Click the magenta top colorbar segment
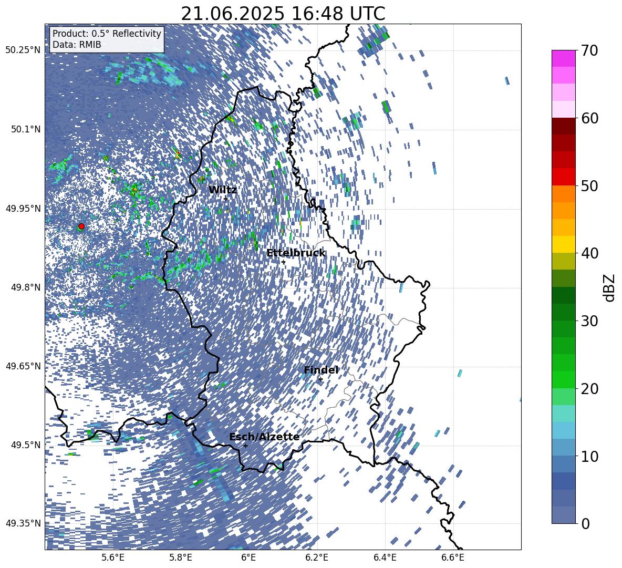 (564, 59)
